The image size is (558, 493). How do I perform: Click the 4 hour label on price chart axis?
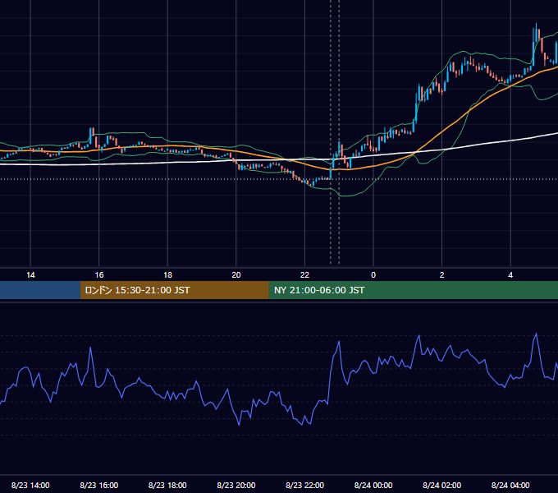click(510, 275)
